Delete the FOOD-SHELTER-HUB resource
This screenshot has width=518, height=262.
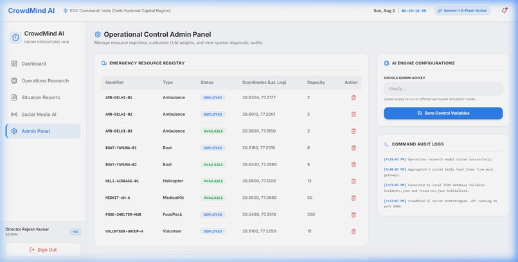(353, 214)
